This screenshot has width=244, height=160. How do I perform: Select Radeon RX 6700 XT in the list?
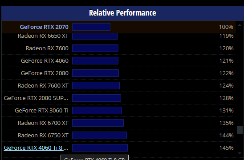pyautogui.click(x=43, y=123)
